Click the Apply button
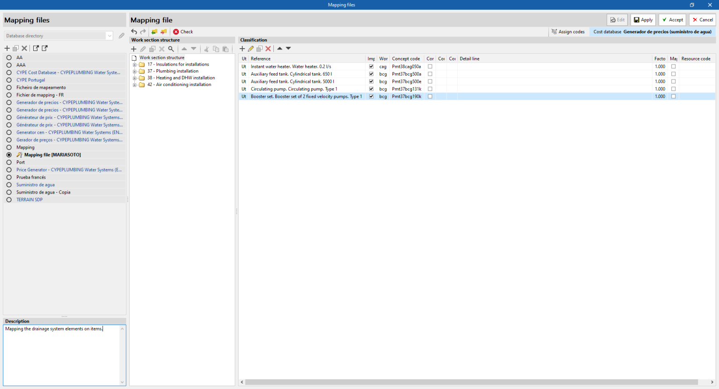This screenshot has height=389, width=719. (x=643, y=20)
